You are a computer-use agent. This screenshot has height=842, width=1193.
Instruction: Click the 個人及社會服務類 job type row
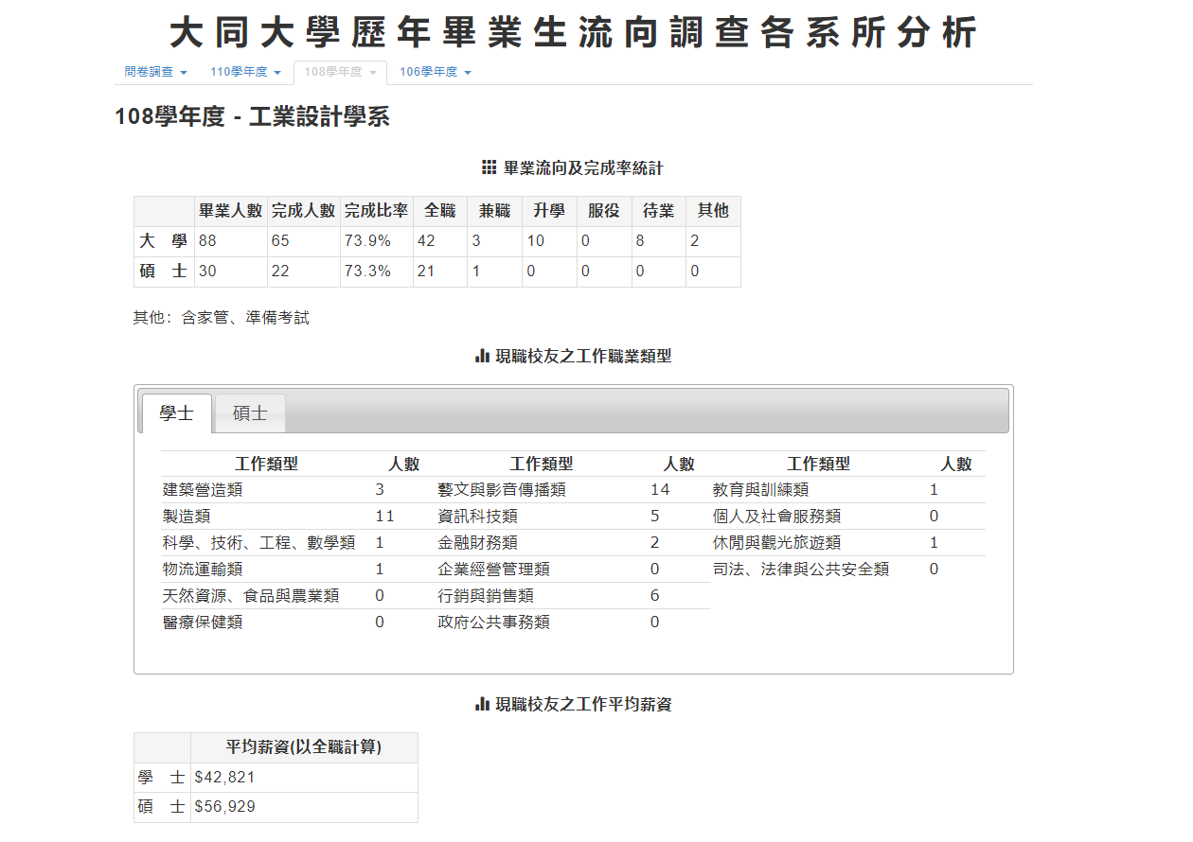(848, 517)
